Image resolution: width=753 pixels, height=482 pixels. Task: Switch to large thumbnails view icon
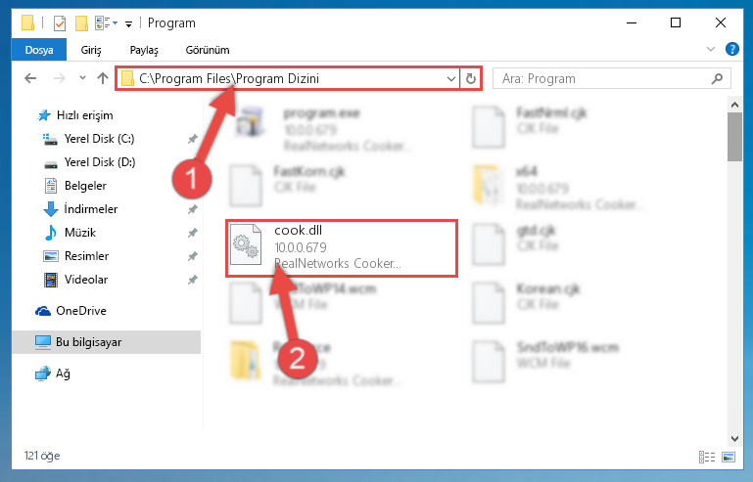729,457
